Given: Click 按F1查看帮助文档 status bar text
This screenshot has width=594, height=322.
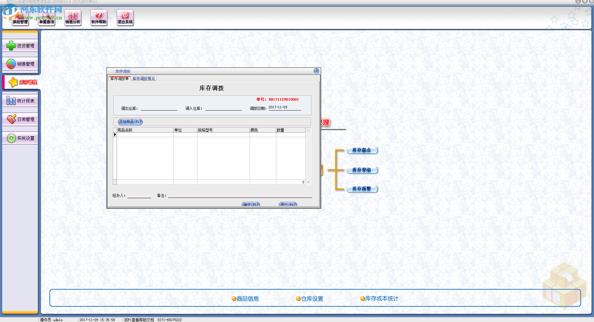Looking at the screenshot, I should [x=139, y=320].
